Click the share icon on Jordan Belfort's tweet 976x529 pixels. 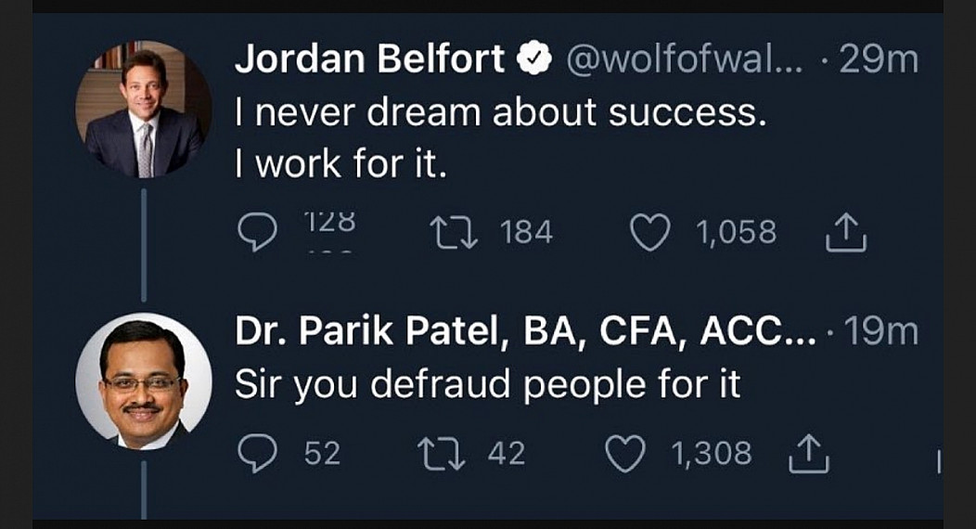(x=846, y=234)
